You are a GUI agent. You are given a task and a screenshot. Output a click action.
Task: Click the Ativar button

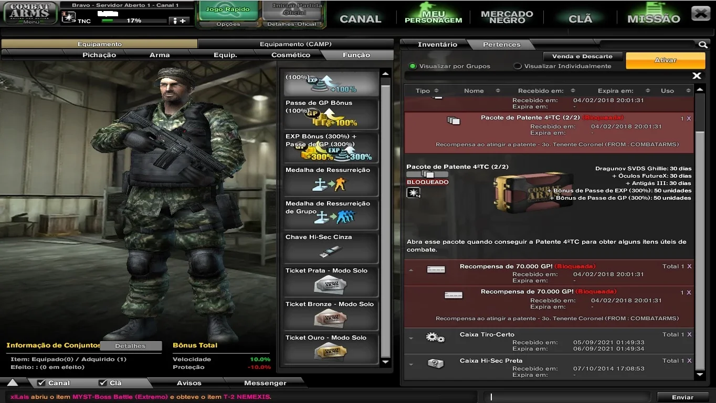point(666,60)
